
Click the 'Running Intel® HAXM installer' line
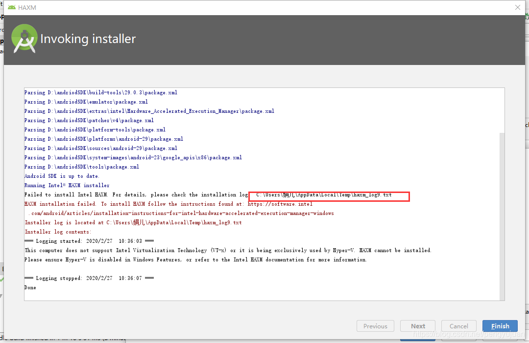click(x=67, y=185)
